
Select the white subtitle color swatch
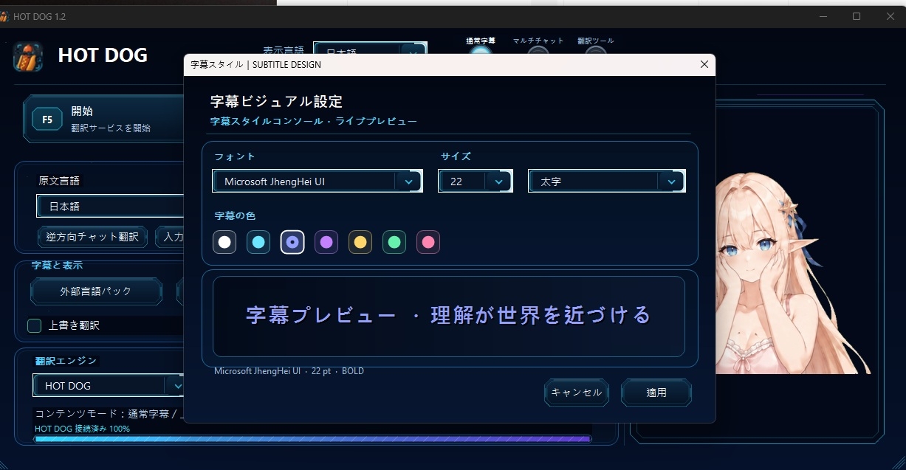(x=224, y=242)
